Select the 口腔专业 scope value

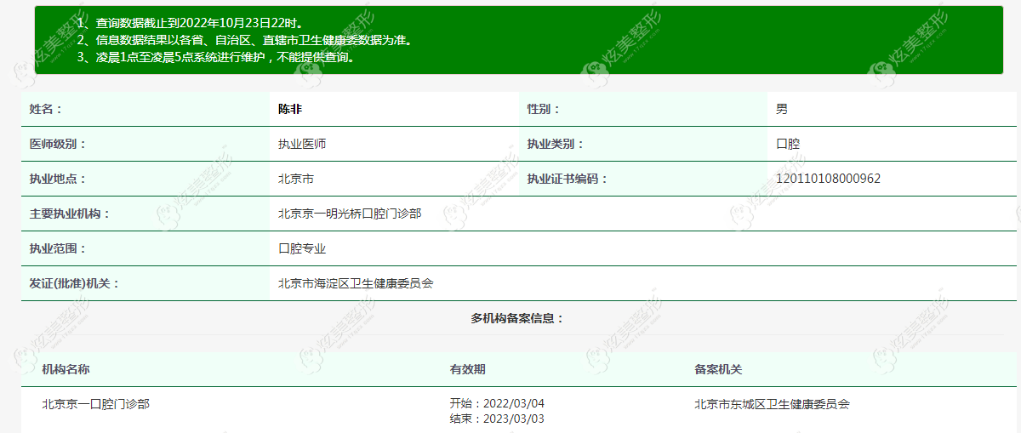click(302, 249)
